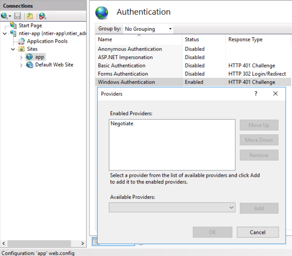Expand the app site node
This screenshot has width=292, height=256.
click(21, 57)
